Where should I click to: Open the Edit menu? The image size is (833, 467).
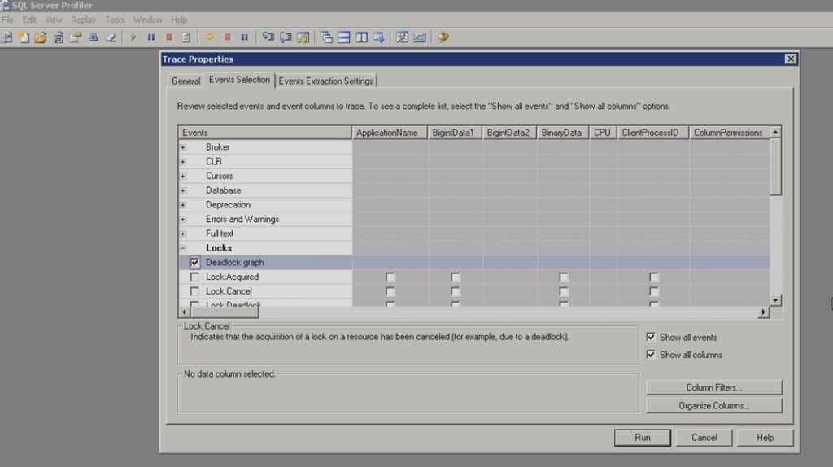29,20
